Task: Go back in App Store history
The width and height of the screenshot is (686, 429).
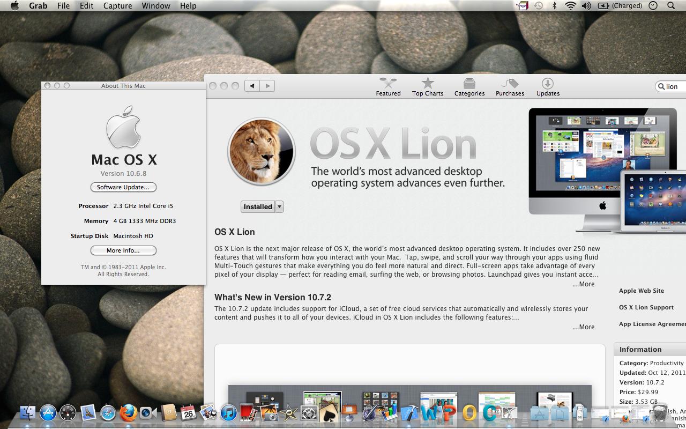Action: 252,86
